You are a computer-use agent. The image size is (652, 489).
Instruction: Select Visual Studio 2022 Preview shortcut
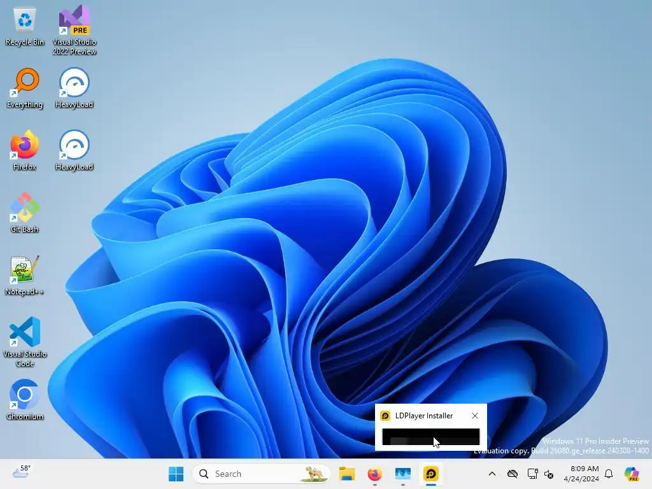click(74, 31)
